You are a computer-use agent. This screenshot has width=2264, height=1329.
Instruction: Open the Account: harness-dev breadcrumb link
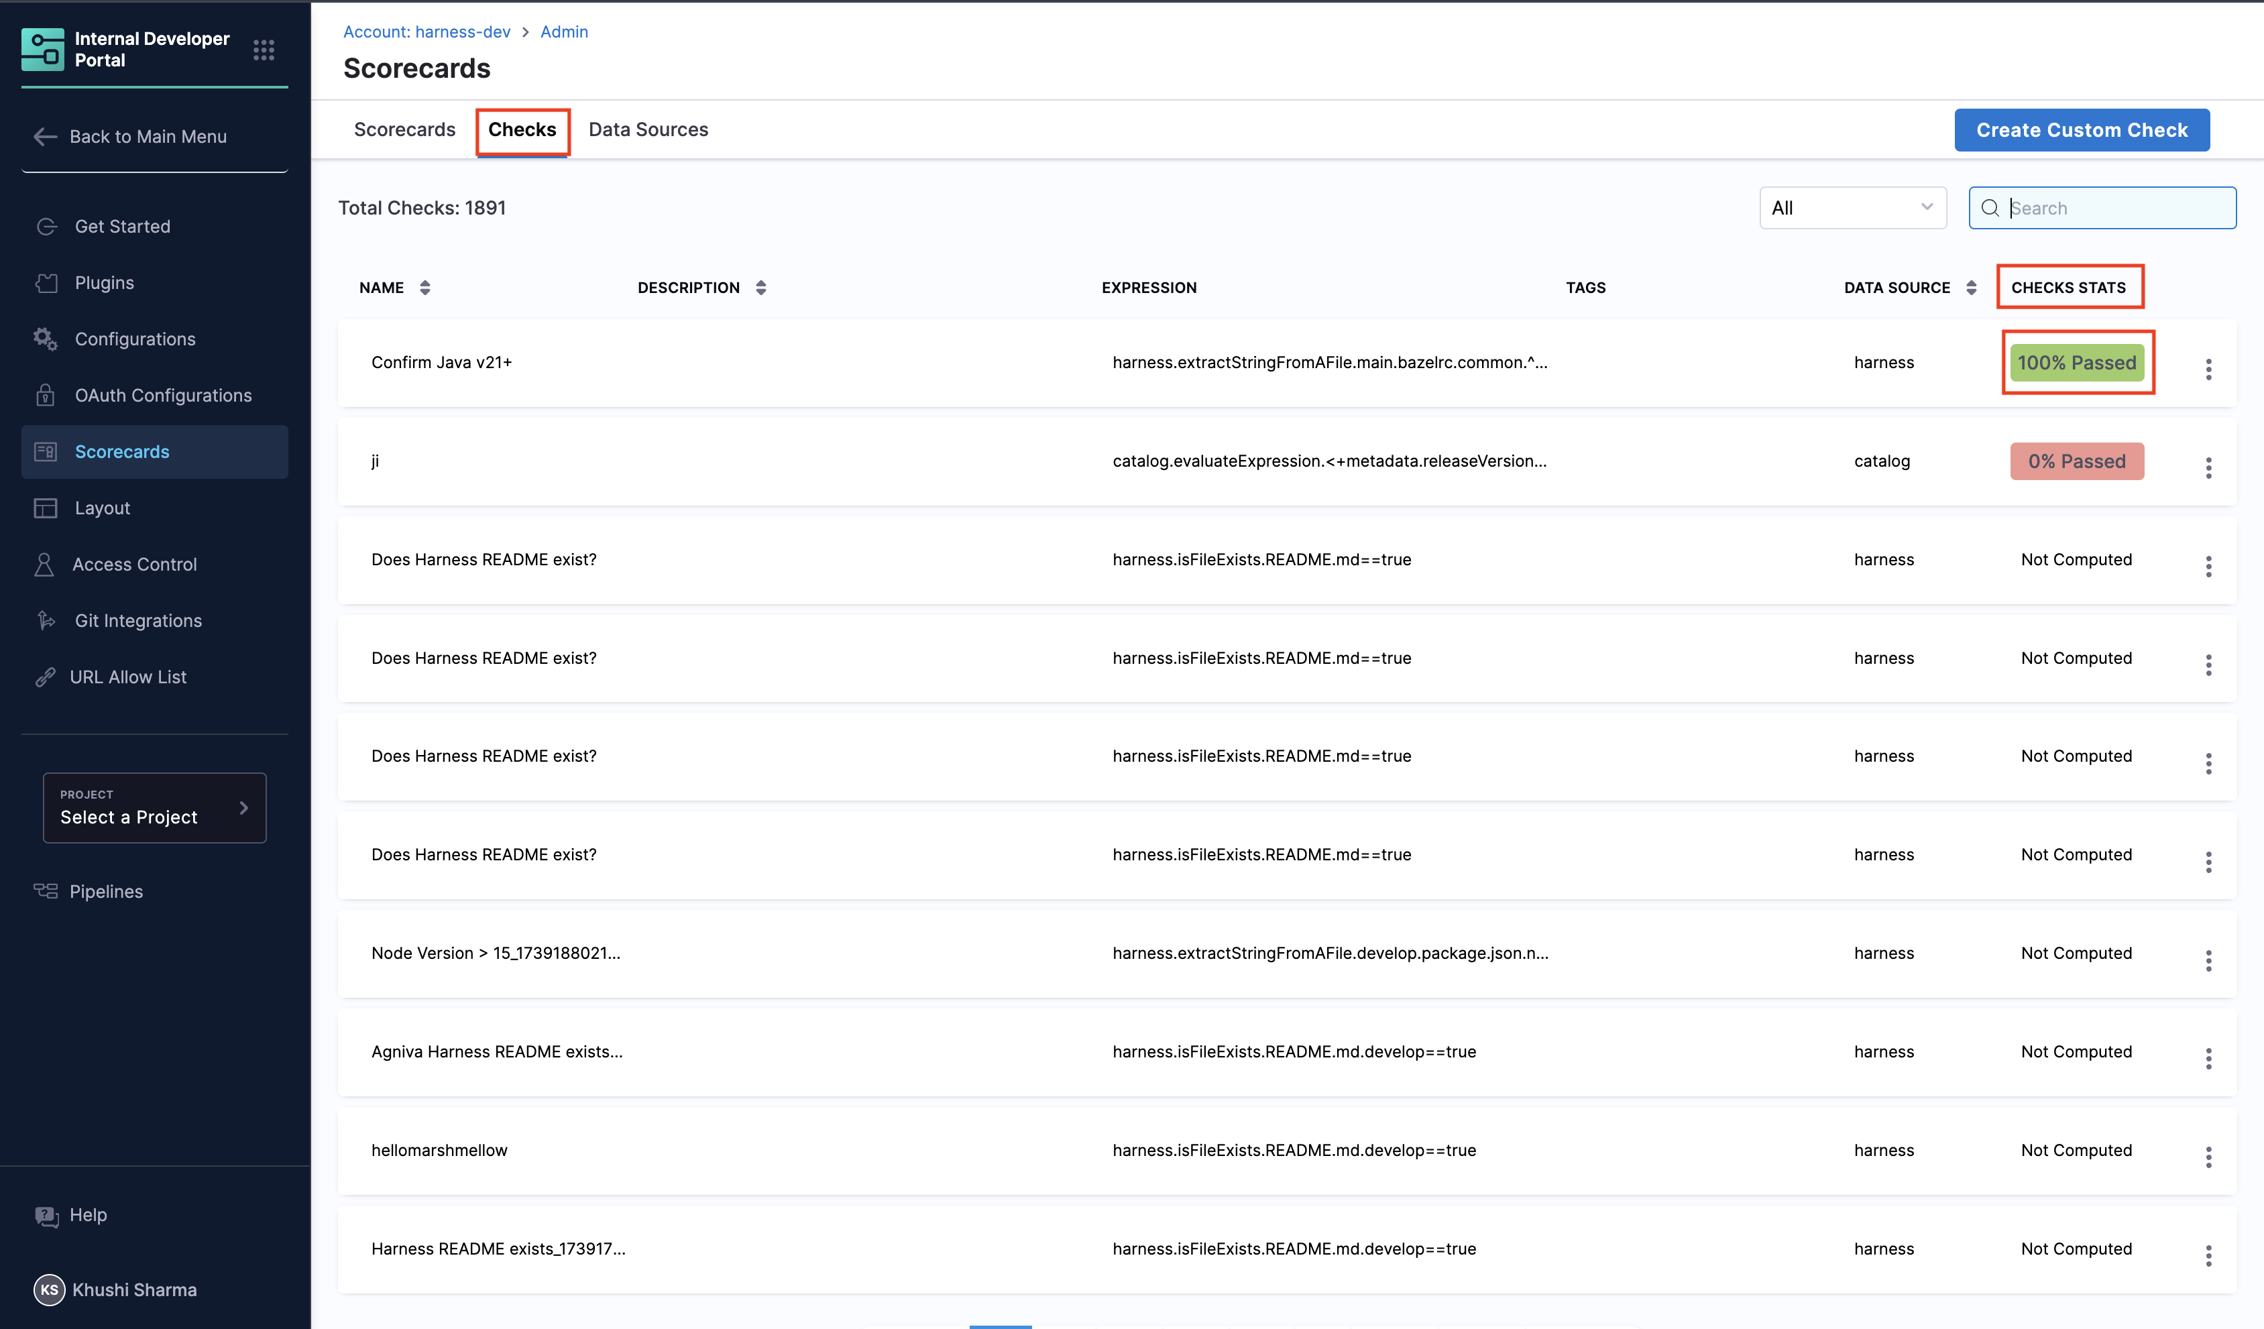click(426, 32)
